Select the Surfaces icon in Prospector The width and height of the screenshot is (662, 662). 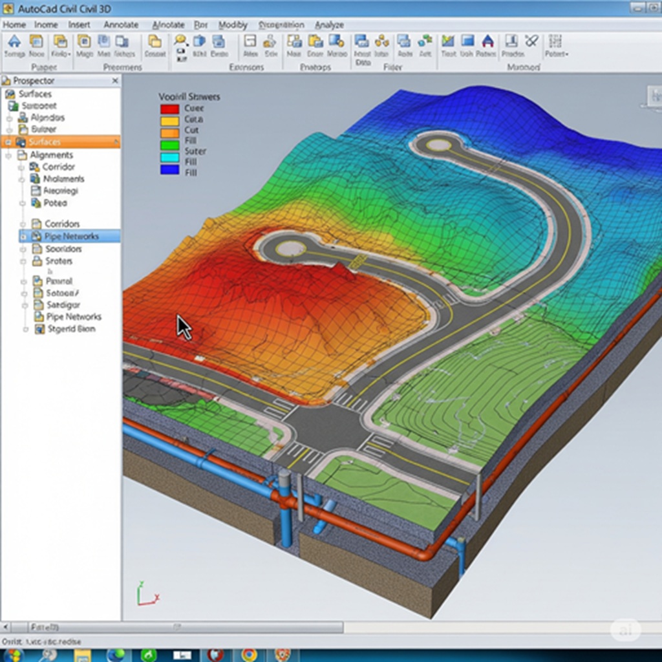(12, 94)
